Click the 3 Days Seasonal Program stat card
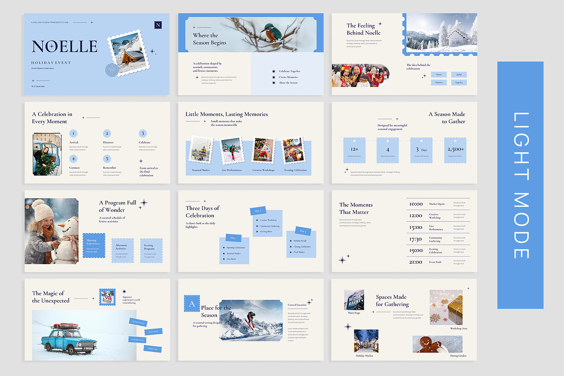This screenshot has width=564, height=376. point(421,150)
